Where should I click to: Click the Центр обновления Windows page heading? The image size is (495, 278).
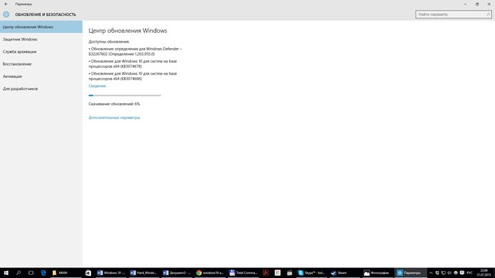(x=128, y=31)
